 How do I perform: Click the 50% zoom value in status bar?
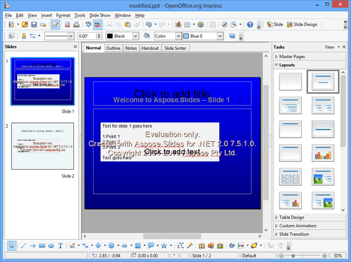pos(338,255)
